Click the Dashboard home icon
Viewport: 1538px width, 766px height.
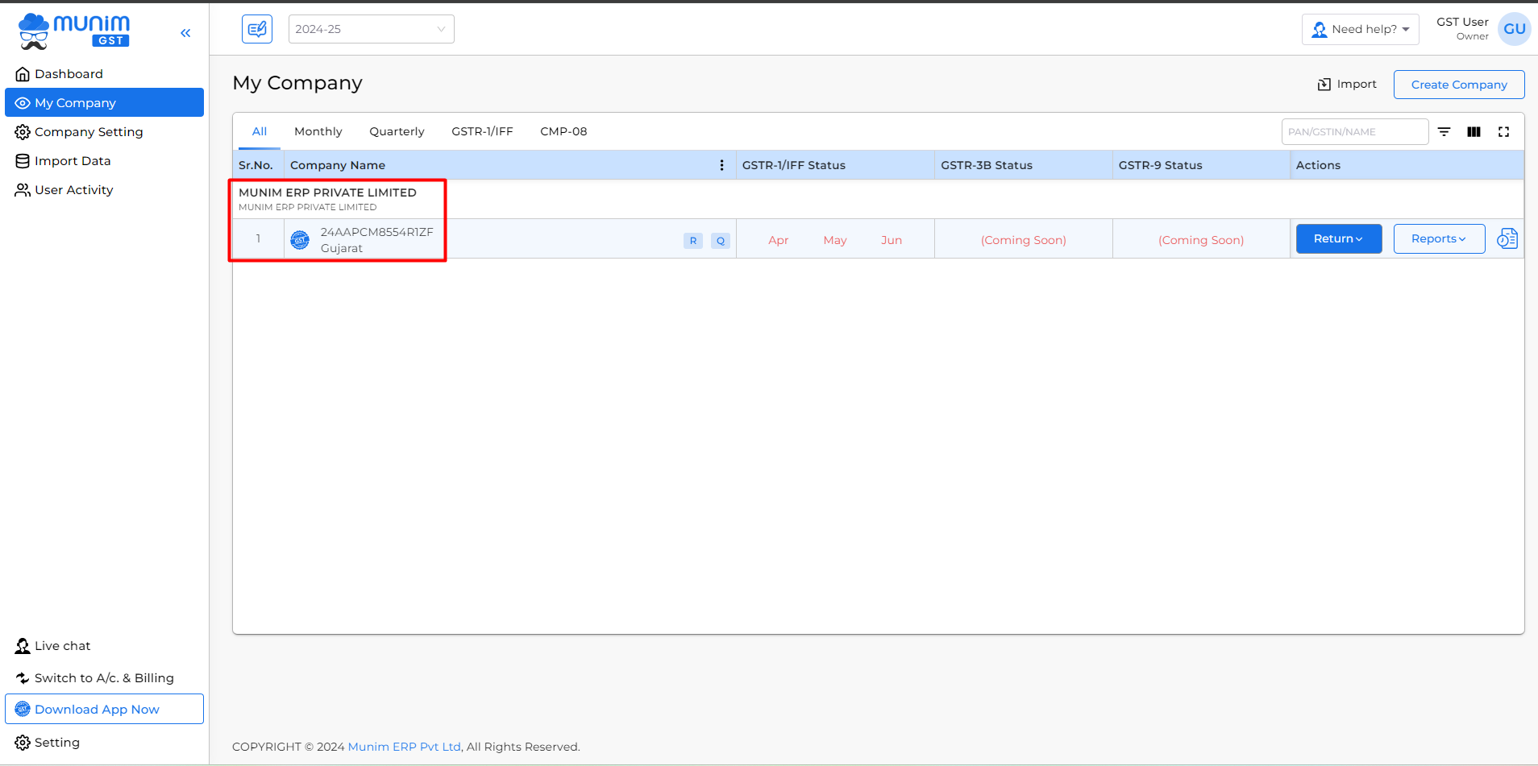tap(23, 74)
